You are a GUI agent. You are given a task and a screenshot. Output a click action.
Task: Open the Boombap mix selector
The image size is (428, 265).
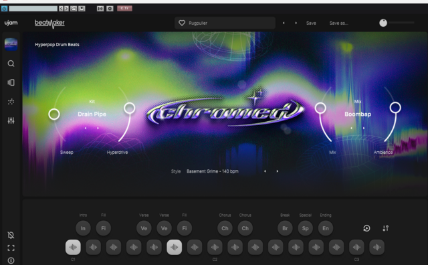pos(358,114)
